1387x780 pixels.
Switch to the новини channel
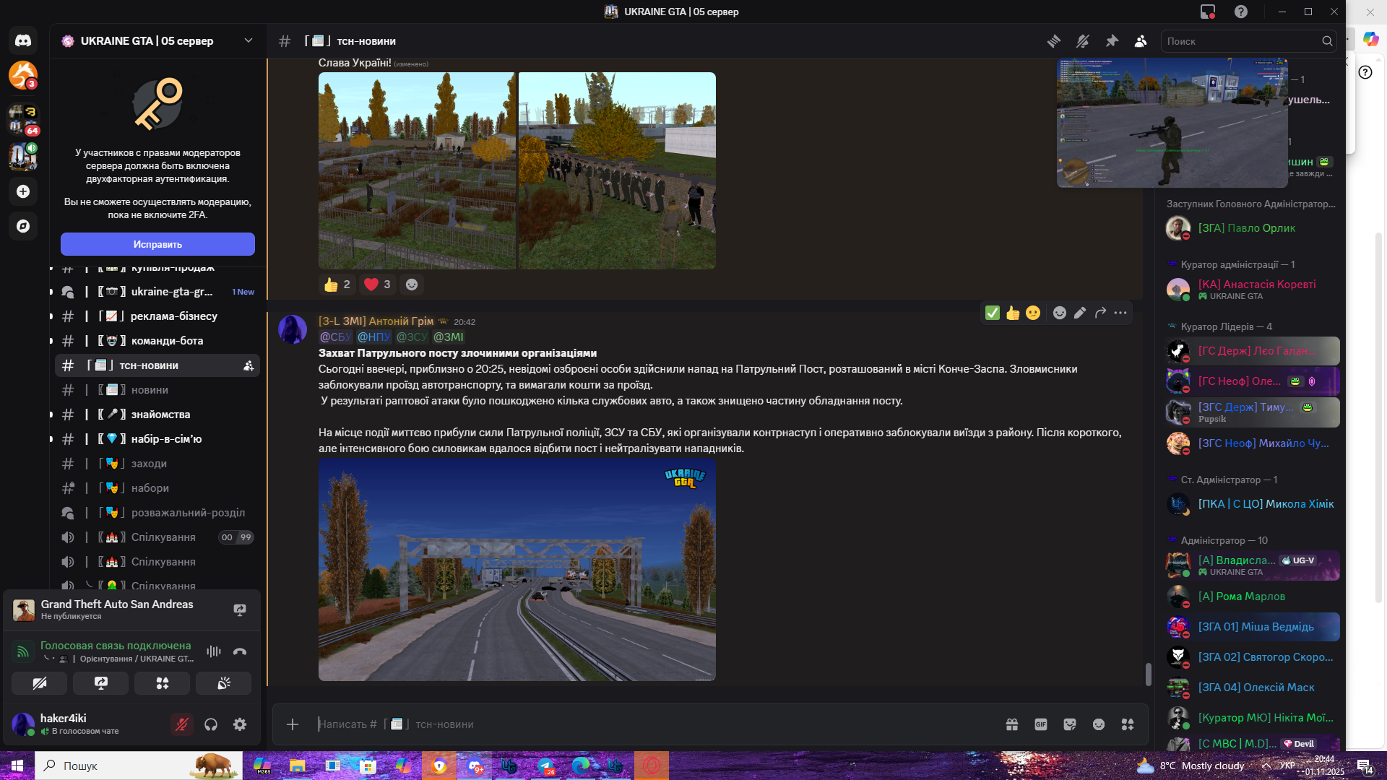point(157,390)
